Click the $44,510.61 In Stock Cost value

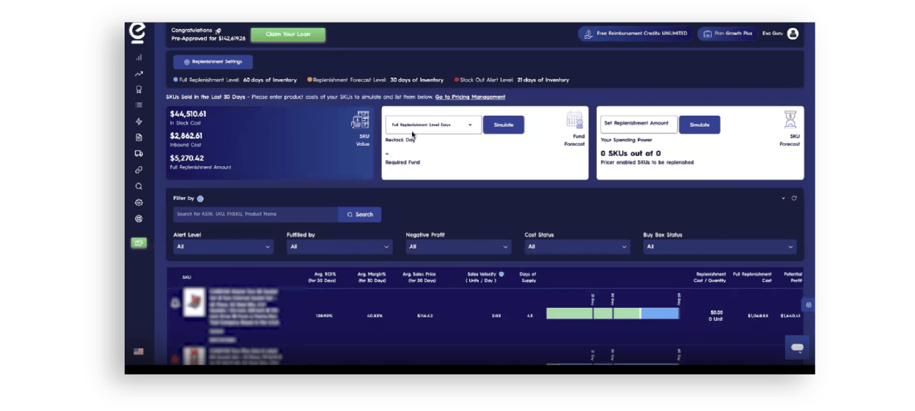188,114
